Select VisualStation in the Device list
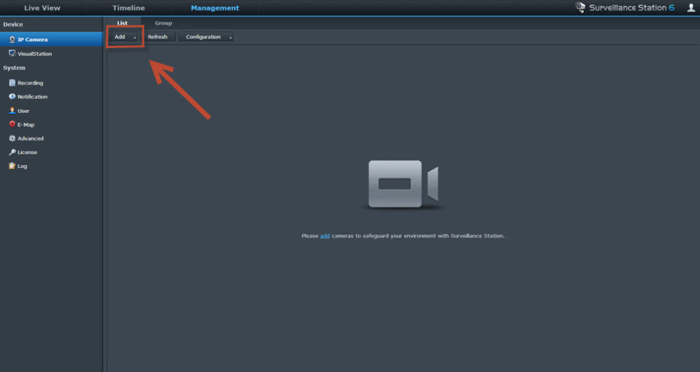The image size is (700, 372). [x=34, y=53]
